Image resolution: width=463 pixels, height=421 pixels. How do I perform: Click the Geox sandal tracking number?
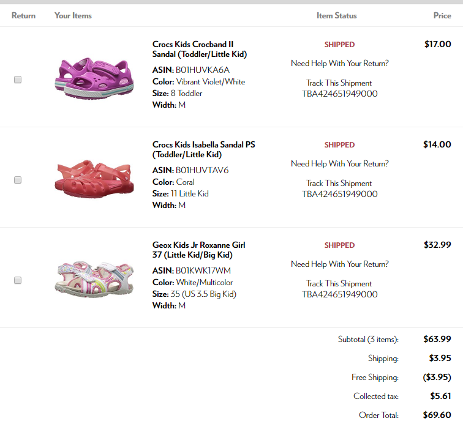339,294
